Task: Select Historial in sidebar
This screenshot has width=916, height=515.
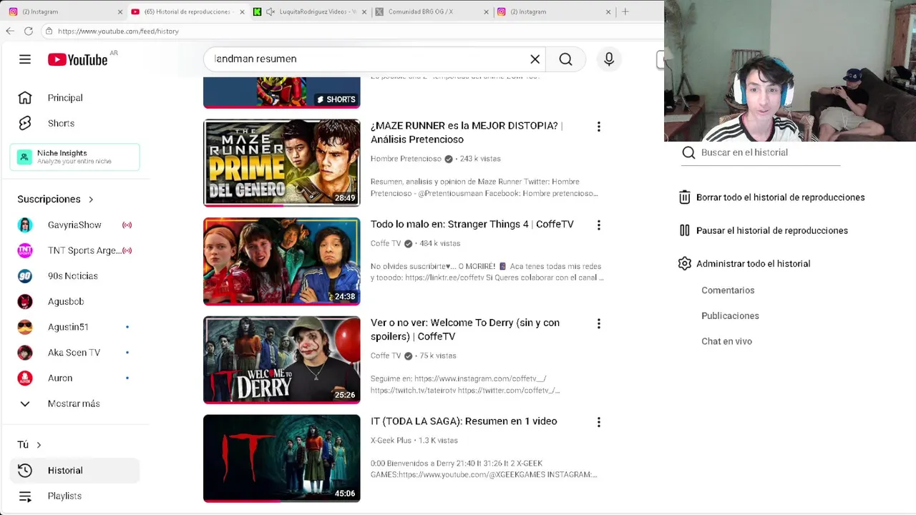Action: pyautogui.click(x=74, y=470)
